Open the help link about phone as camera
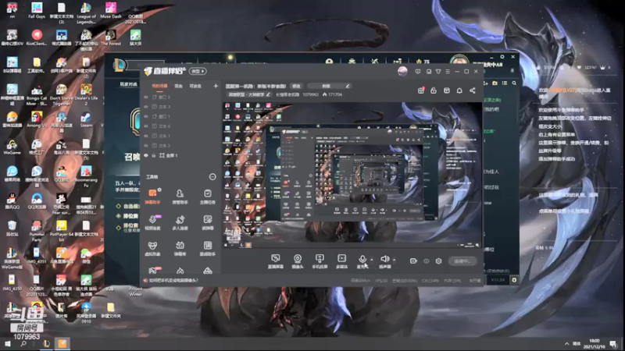 click(173, 281)
